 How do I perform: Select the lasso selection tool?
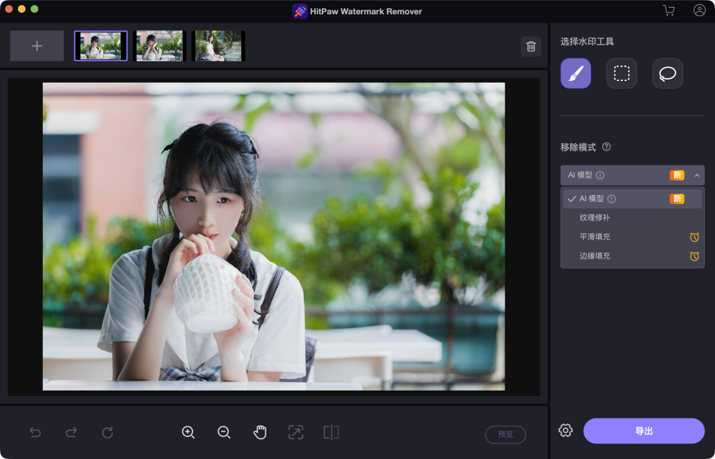coord(667,73)
